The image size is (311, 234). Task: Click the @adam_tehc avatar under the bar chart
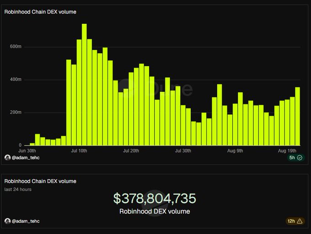coord(7,158)
